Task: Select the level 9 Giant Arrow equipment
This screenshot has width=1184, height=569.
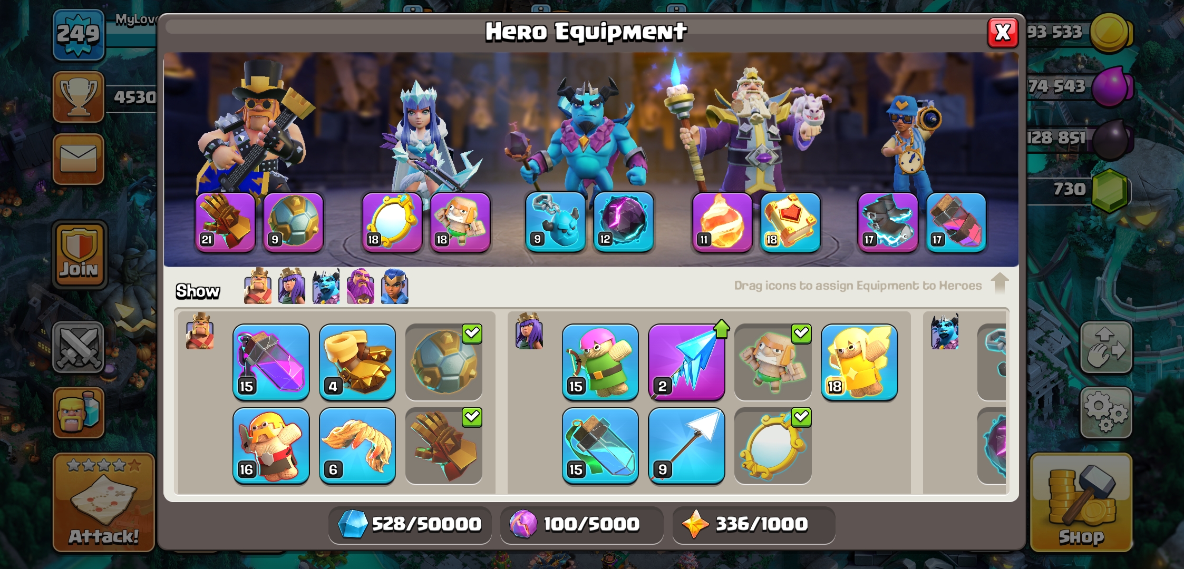Action: pos(686,446)
